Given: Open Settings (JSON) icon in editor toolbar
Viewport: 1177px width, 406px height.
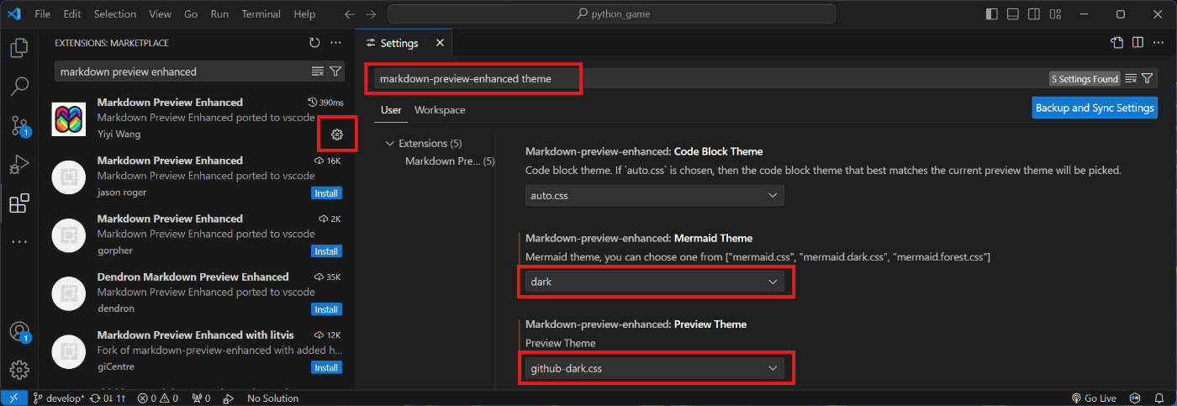Looking at the screenshot, I should click(x=1116, y=43).
